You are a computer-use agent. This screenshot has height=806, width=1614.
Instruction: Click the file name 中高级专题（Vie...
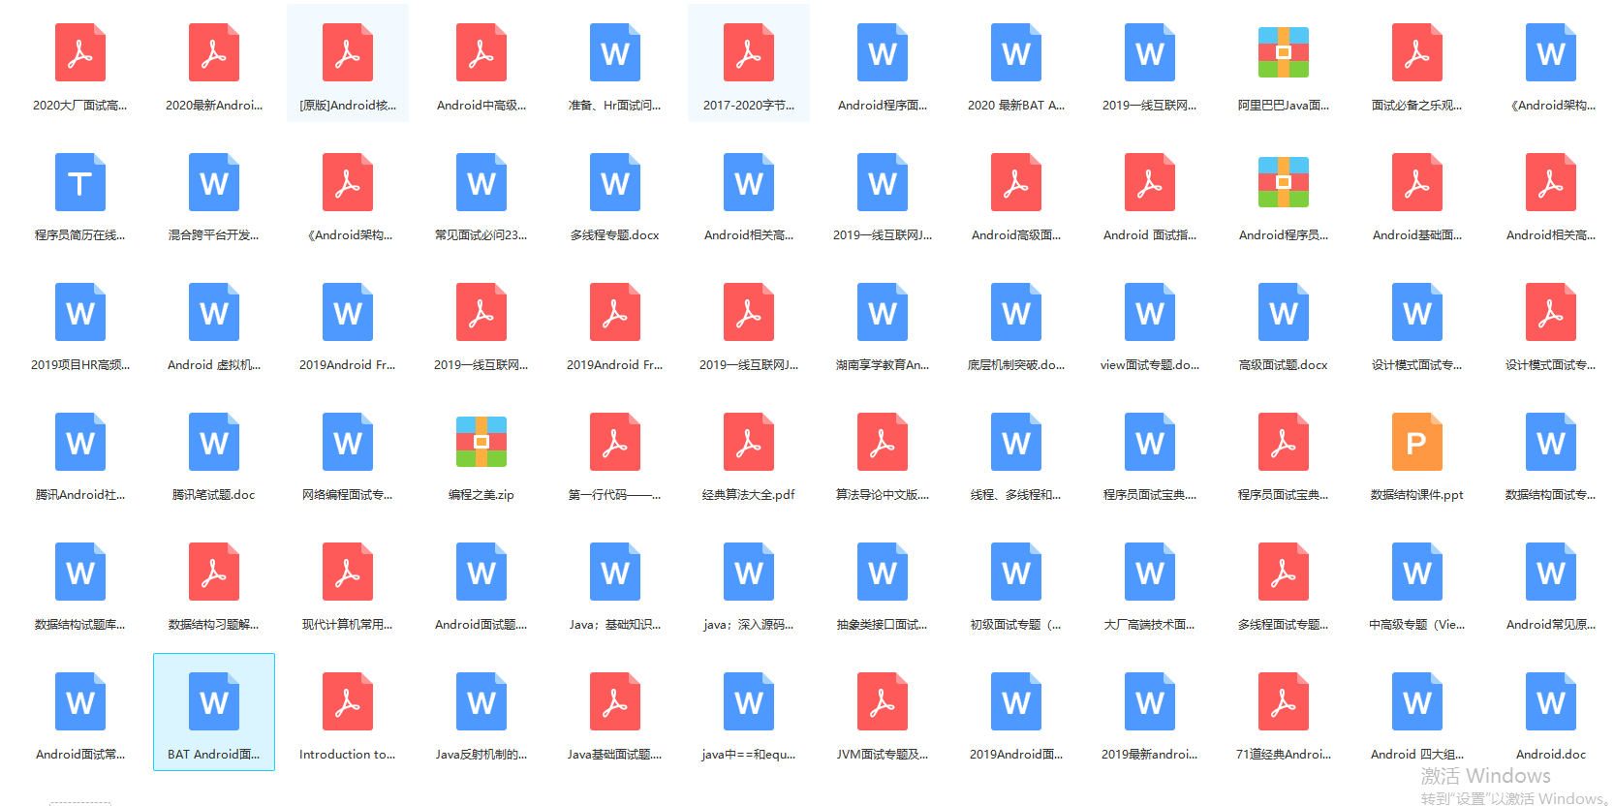pos(1417,625)
